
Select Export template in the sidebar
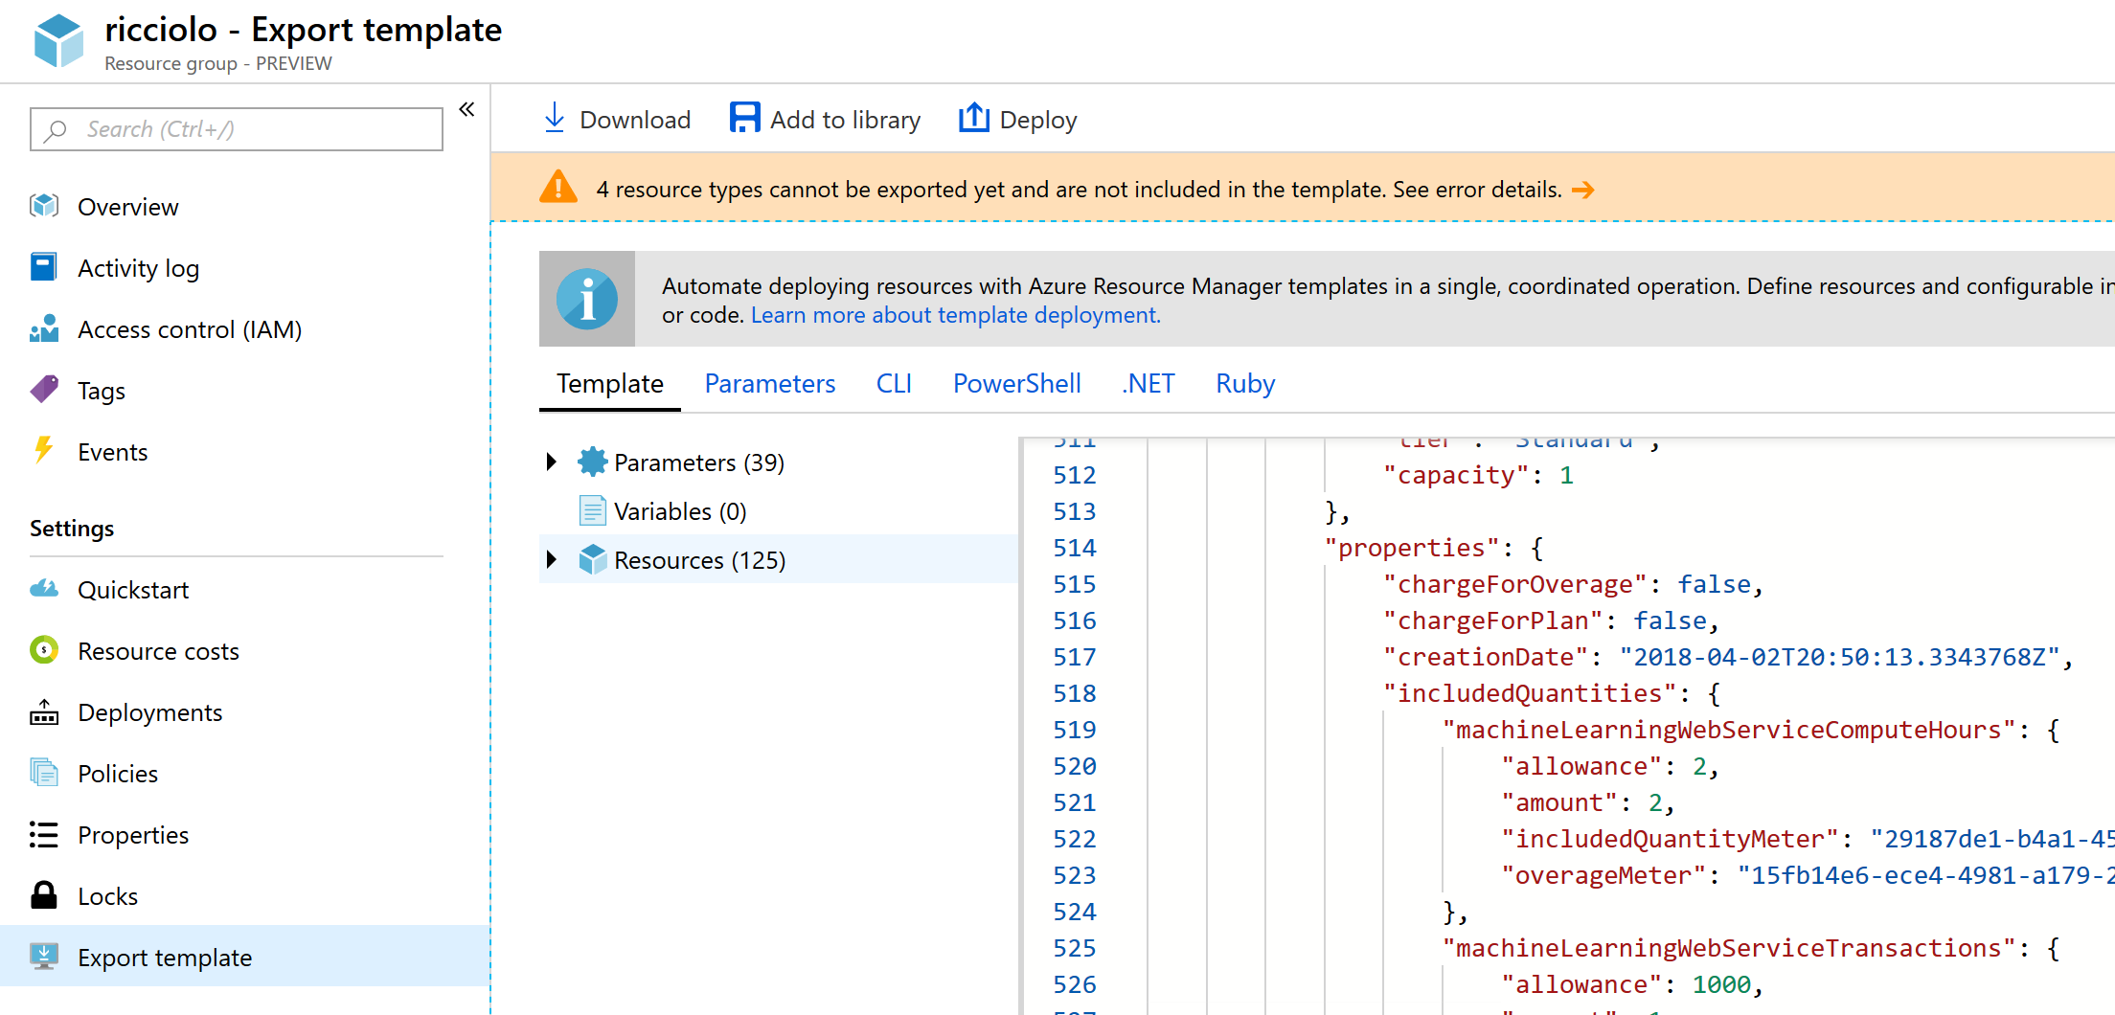pos(245,957)
